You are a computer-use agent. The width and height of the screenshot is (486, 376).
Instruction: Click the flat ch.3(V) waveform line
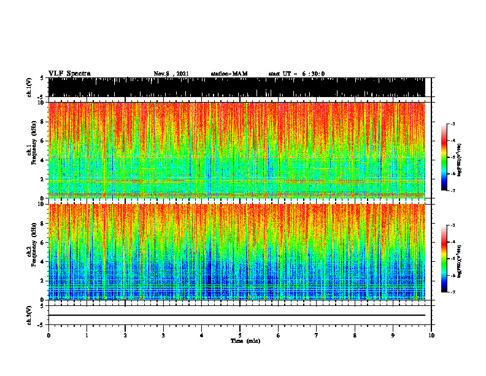click(237, 315)
